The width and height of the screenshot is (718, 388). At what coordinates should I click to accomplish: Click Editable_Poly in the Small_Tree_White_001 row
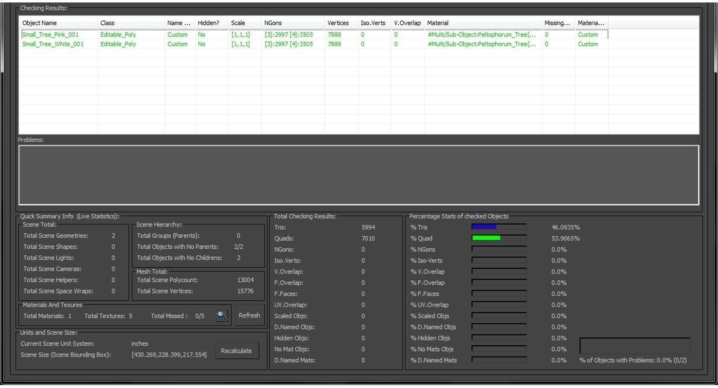[118, 44]
